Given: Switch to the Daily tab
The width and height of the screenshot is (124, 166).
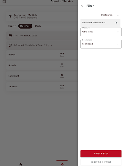Looking at the screenshot, I should [x=38, y=26].
